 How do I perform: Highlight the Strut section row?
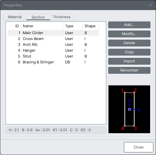pos(53,56)
